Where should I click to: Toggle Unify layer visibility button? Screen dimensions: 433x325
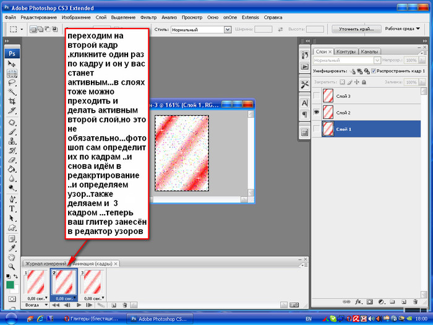pos(359,71)
